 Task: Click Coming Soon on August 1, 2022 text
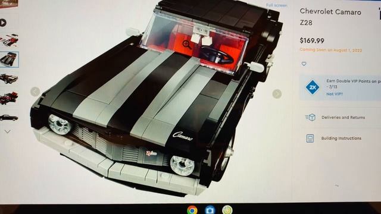coord(331,50)
